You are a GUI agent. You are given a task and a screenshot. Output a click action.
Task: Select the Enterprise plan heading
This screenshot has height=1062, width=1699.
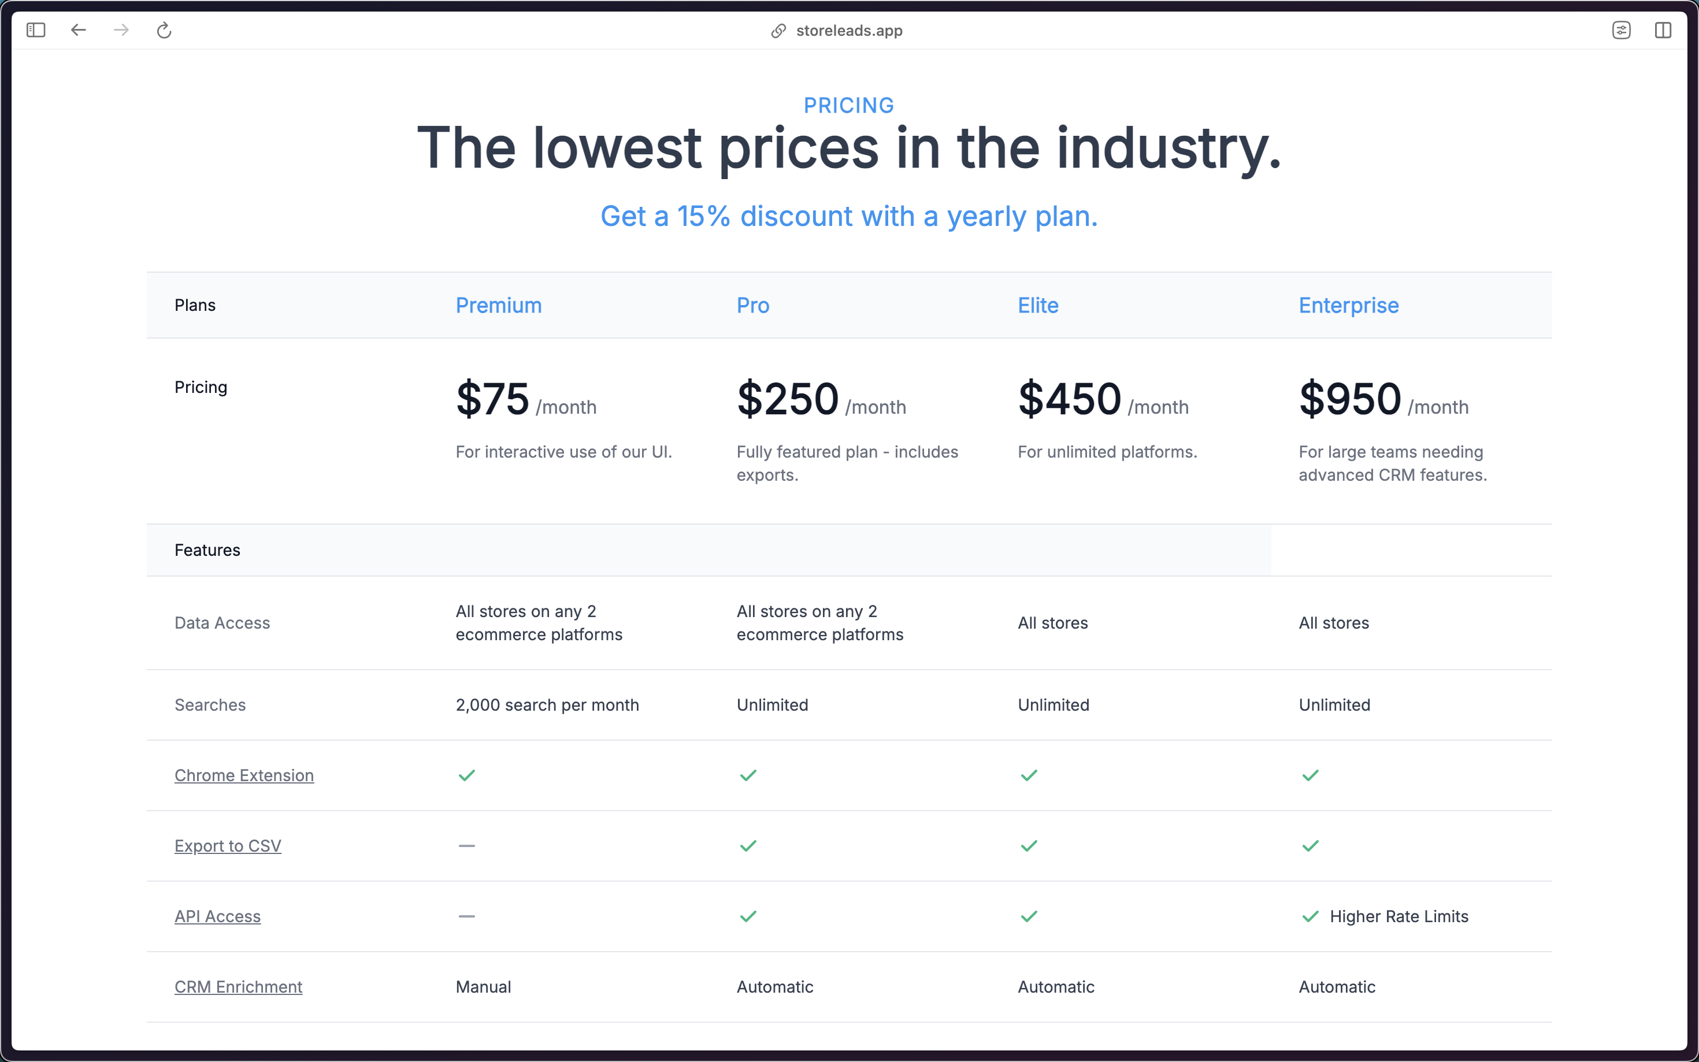[x=1349, y=306]
